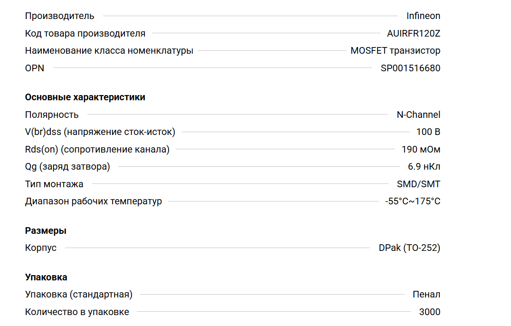Click the 3000 quantity per package value
511x326 pixels.
[x=429, y=312]
